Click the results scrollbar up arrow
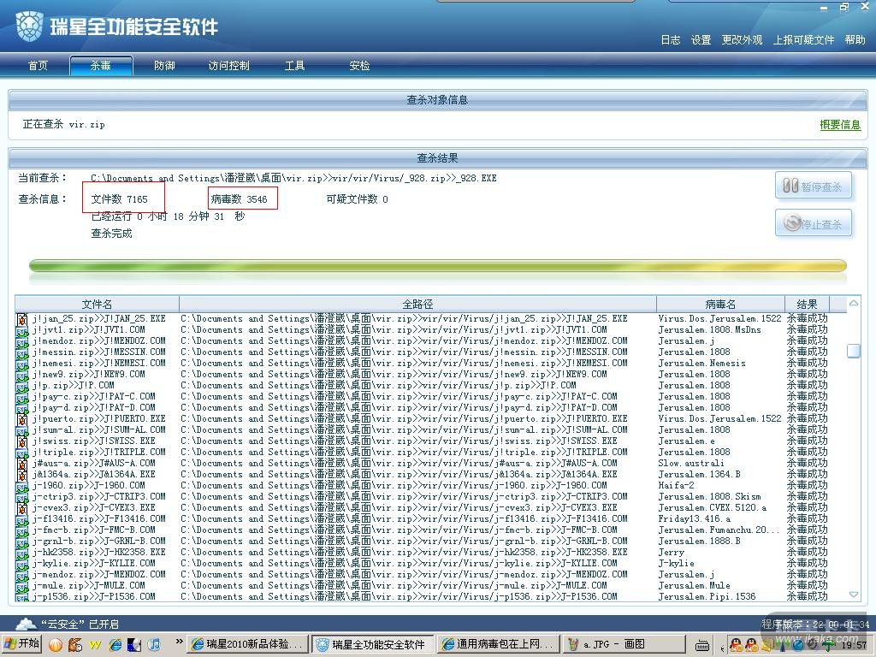876x657 pixels. [854, 303]
